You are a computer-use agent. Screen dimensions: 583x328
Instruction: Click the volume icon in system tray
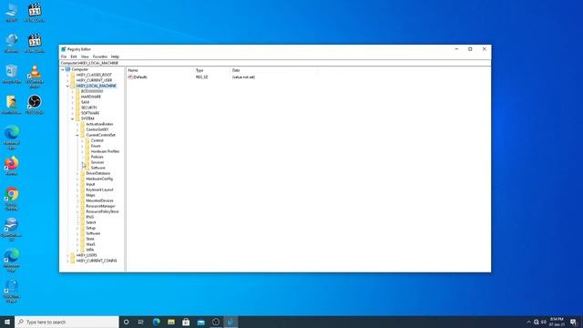click(x=544, y=322)
